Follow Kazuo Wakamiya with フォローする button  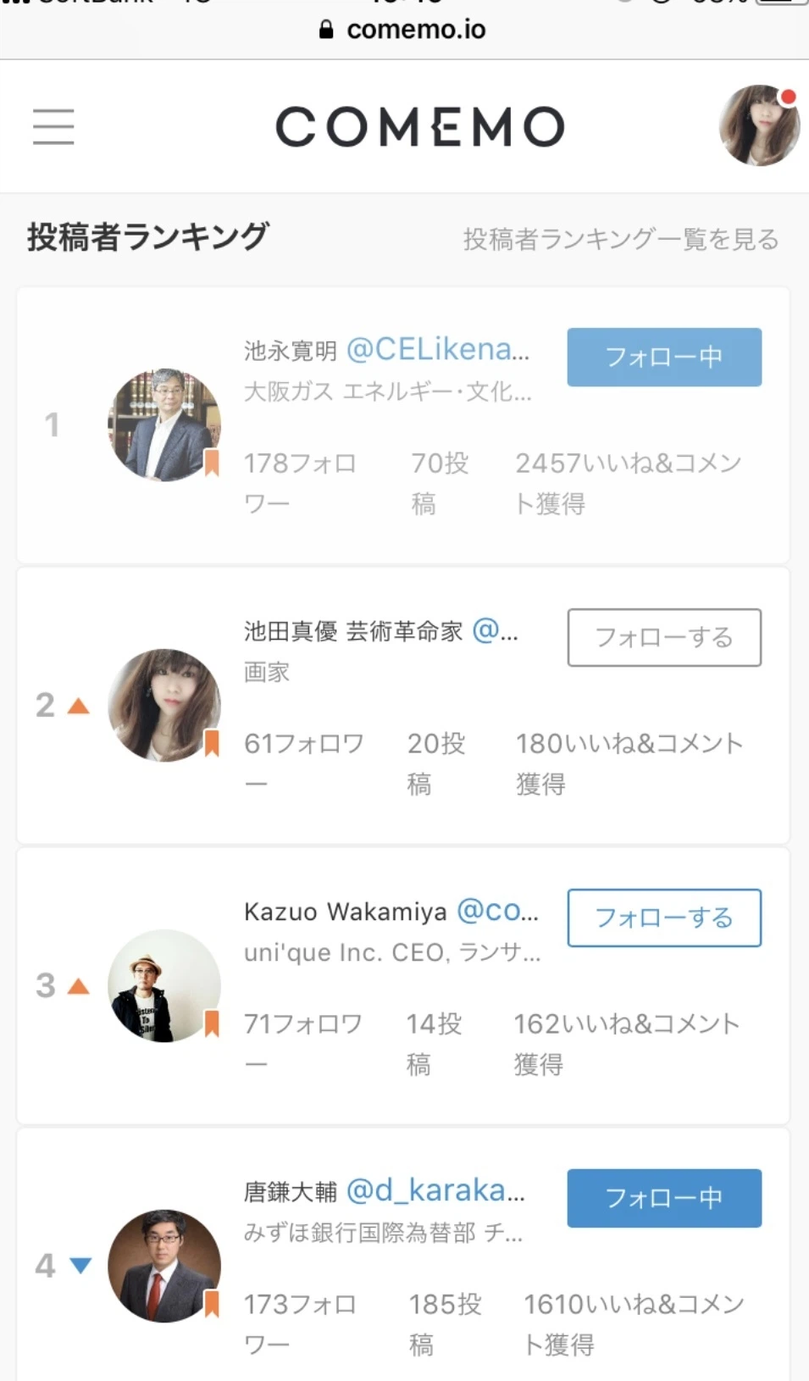click(664, 918)
